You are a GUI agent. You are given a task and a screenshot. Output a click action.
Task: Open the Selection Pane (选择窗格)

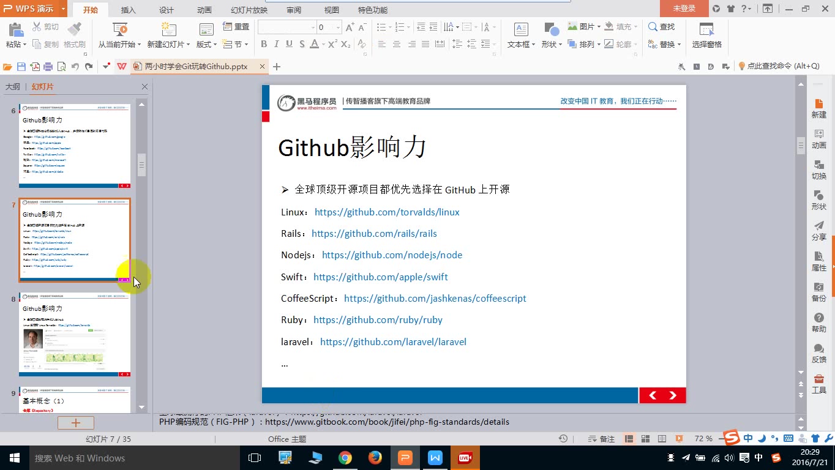(x=706, y=35)
